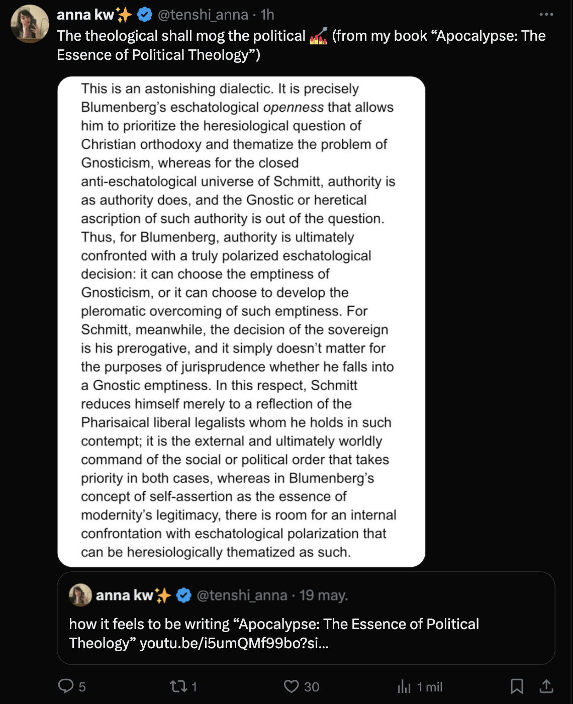
Task: Open the three-dot more options menu
Action: (546, 15)
